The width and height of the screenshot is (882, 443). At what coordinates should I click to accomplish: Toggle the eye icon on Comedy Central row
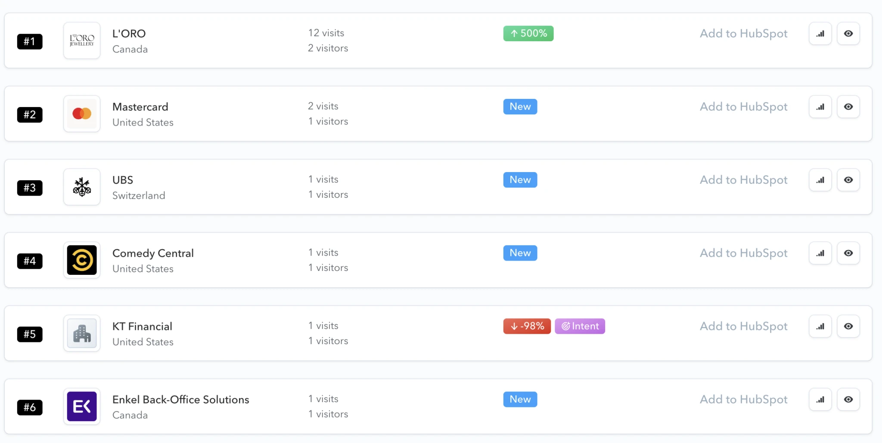click(848, 253)
